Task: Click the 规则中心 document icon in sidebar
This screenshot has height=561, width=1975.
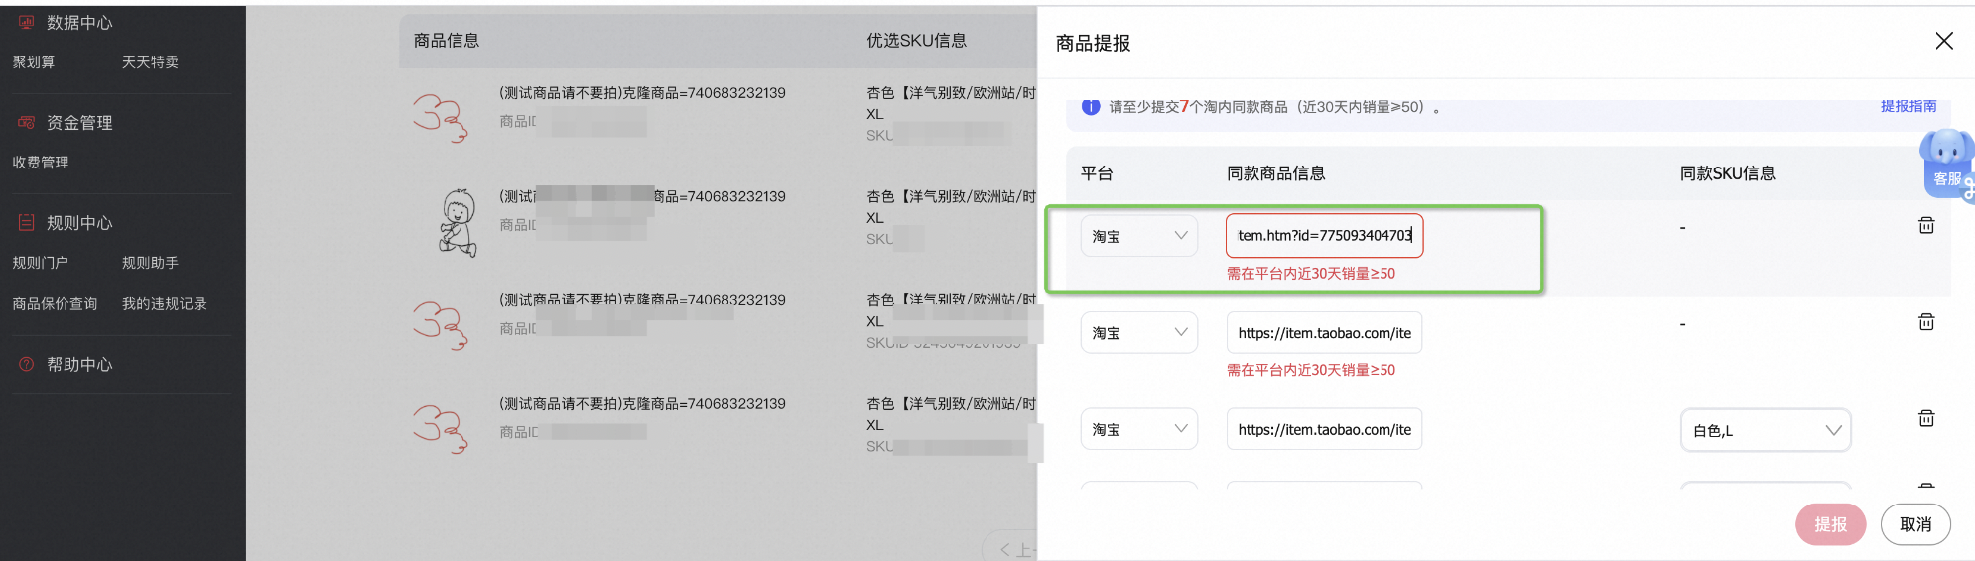Action: (27, 222)
